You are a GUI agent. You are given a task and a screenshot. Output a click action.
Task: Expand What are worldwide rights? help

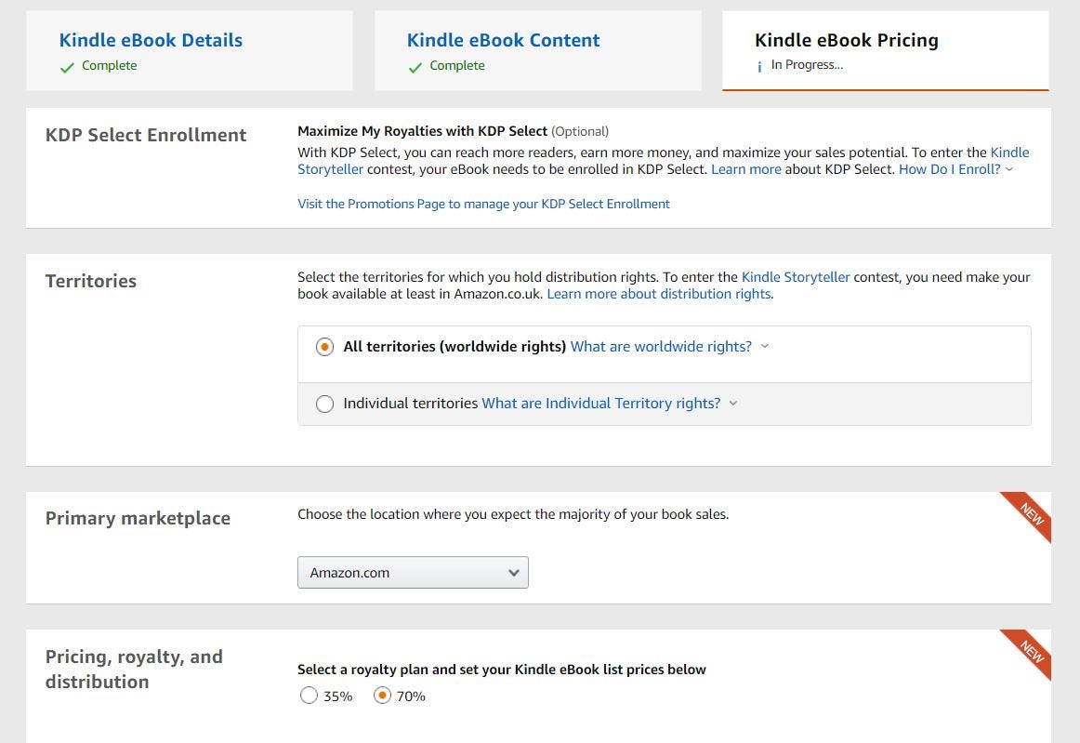tap(661, 347)
